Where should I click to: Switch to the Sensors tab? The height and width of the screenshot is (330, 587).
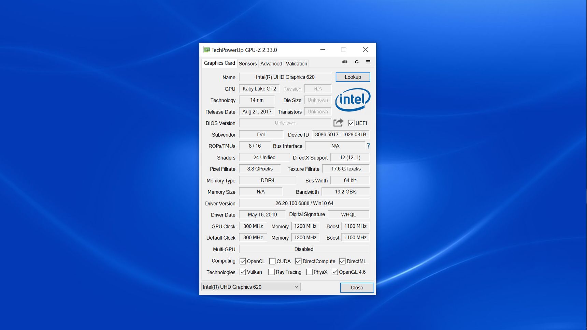[248, 64]
